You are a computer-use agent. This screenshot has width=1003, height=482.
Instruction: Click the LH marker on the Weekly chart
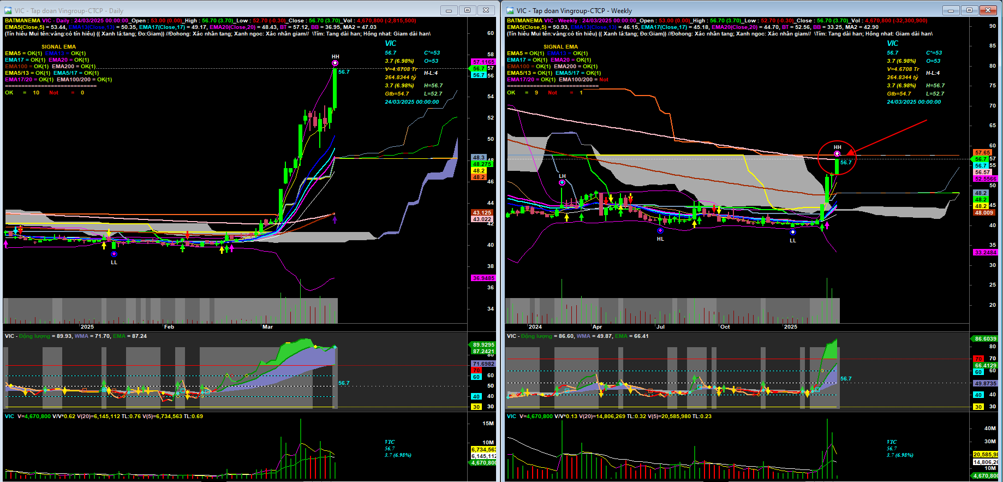(562, 182)
